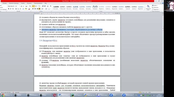Click heading 2.4. Виджеты в Kivy
Viewport: 174px width, 97px height.
(48, 40)
